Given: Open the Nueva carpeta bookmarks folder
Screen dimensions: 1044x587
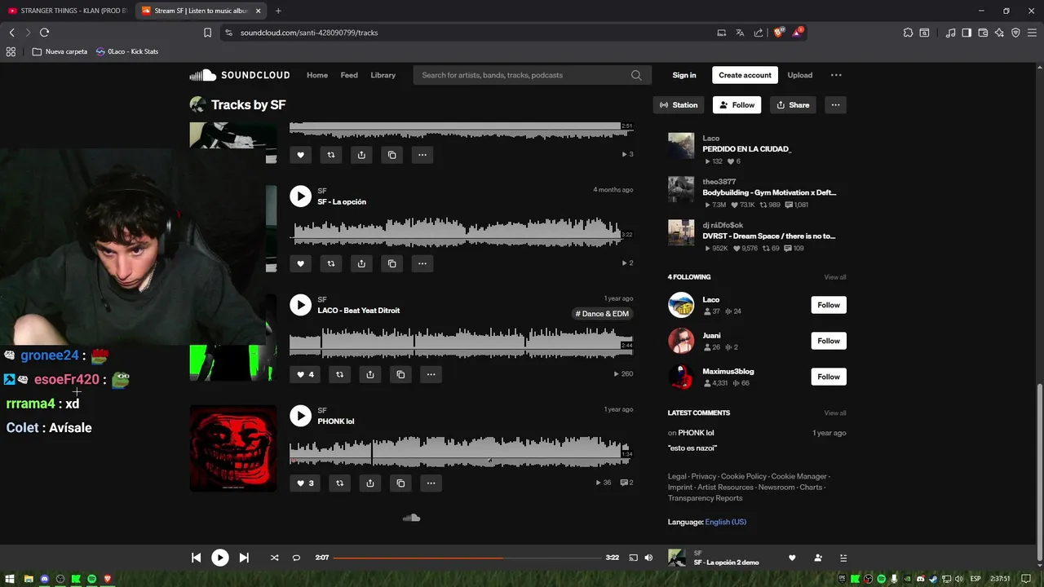Looking at the screenshot, I should click(x=60, y=51).
